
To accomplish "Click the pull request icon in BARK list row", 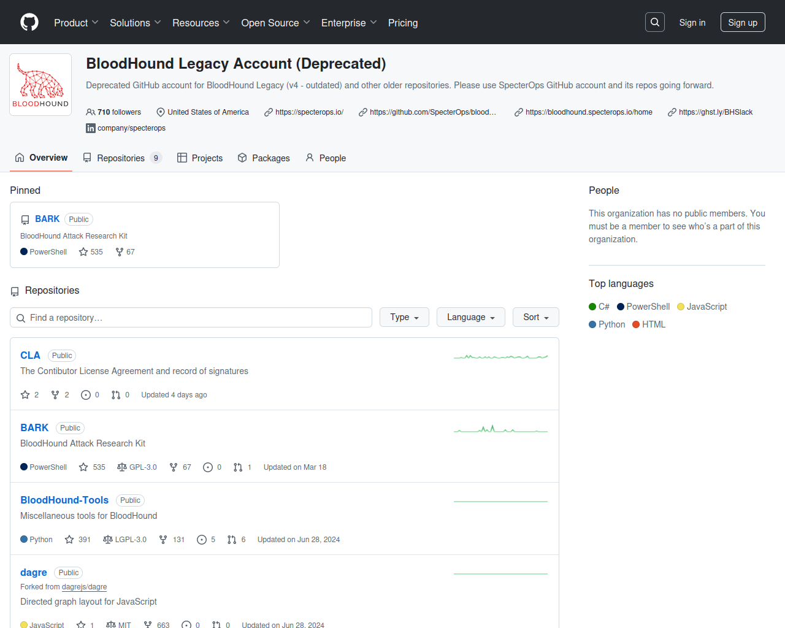I will 238,467.
